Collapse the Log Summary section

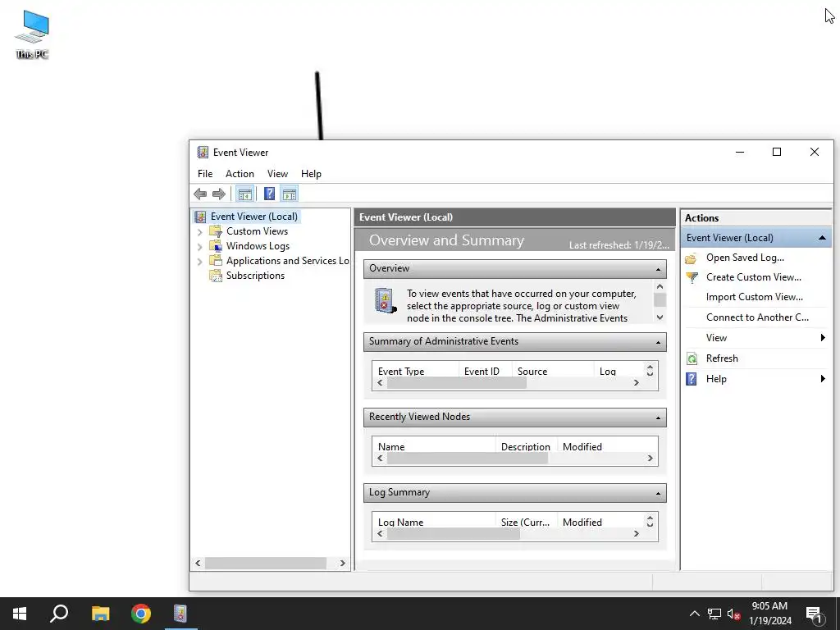coord(659,493)
